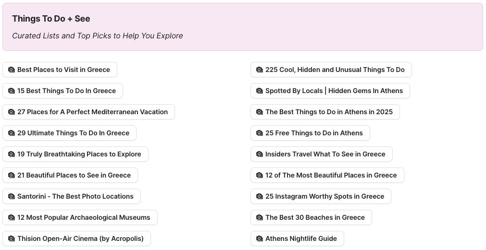Open The Best Things to Do in Athens 2025

coord(329,112)
